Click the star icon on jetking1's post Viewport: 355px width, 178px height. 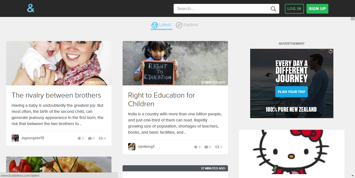(x=196, y=147)
